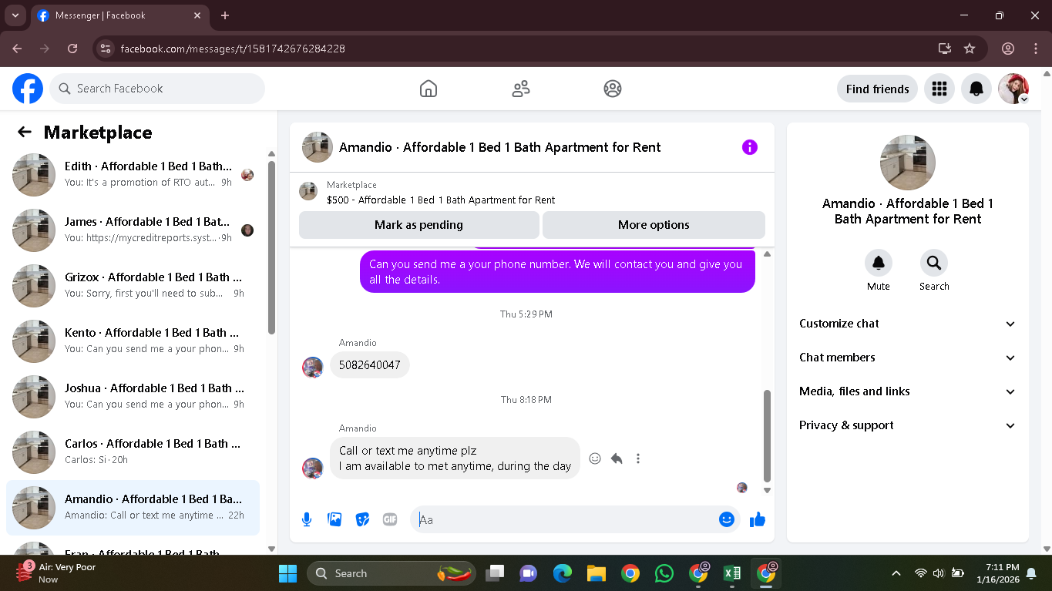Open the Groups icon in top navigation
The width and height of the screenshot is (1052, 591).
point(613,89)
